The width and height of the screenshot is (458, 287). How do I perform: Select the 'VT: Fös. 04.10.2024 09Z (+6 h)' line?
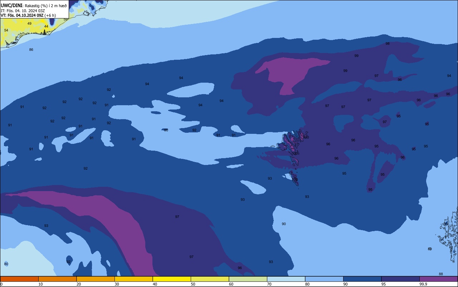(x=28, y=15)
